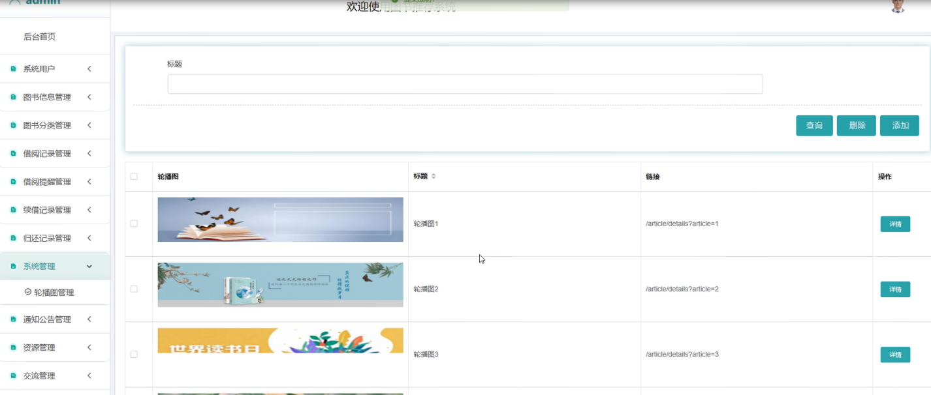
Task: Expand the 交流管理 chevron
Action: click(89, 375)
